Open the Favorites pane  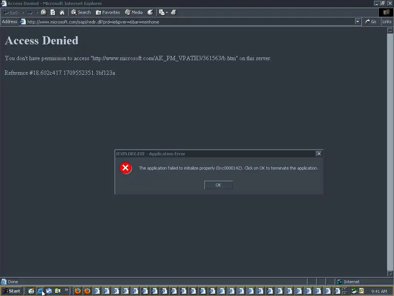[x=108, y=12]
